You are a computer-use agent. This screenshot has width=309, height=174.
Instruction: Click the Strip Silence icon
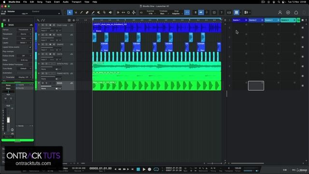[123, 13]
